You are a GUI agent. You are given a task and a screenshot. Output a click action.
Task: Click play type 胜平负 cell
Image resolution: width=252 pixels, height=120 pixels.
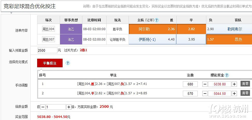click(118, 29)
